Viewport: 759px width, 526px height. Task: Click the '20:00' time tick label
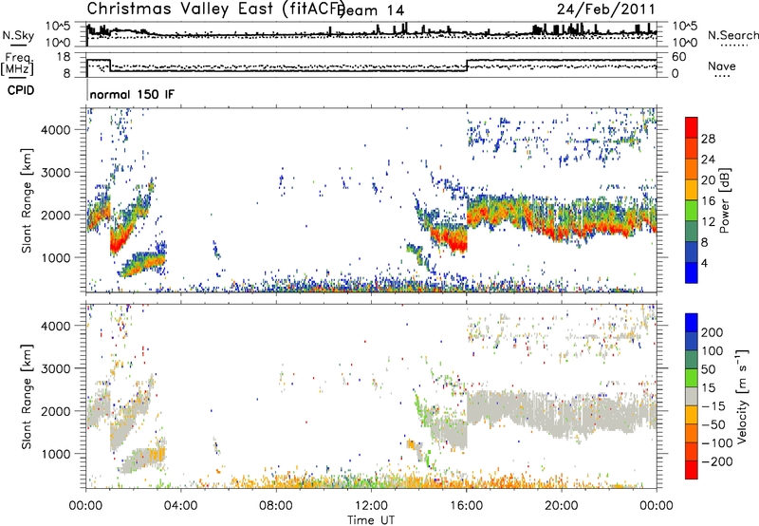coord(562,506)
